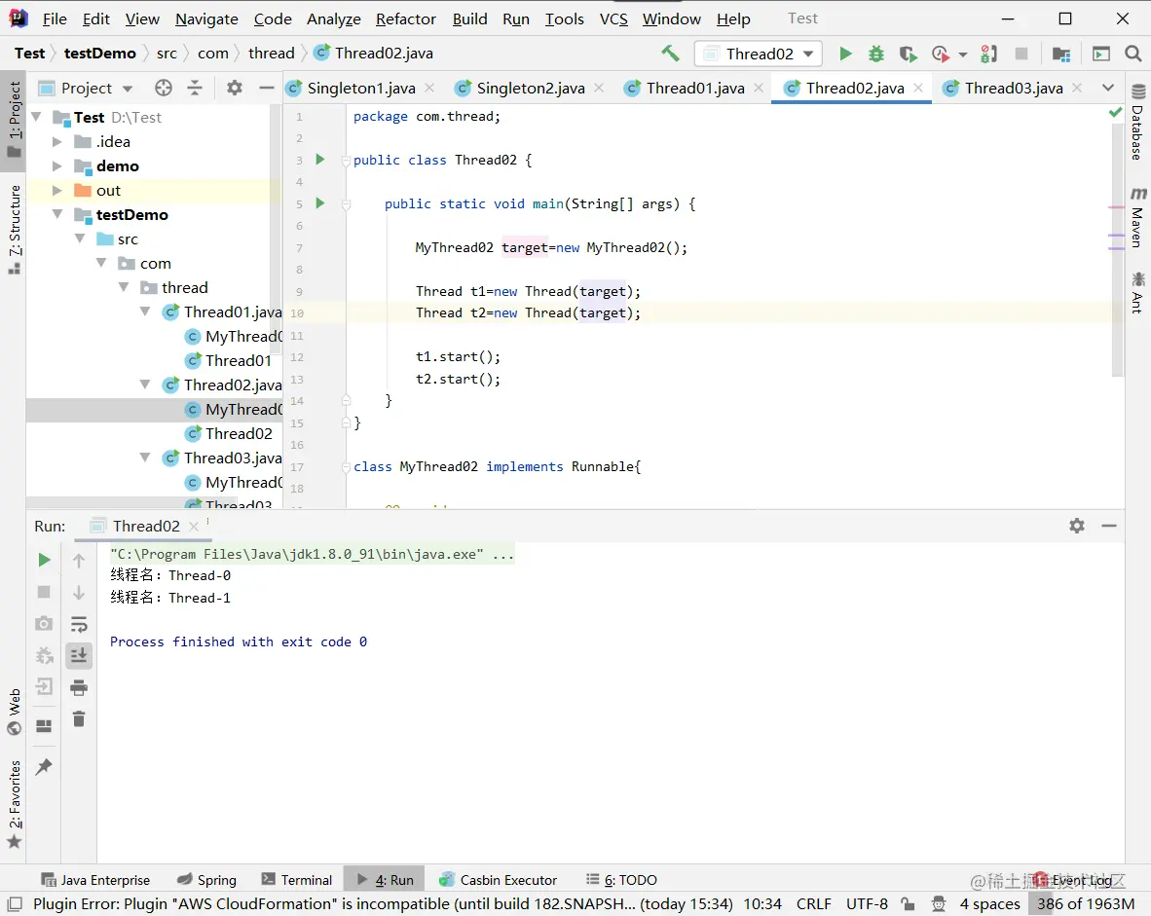This screenshot has height=916, width=1151.
Task: Open the Casbin Executor tool window
Action: coord(499,879)
